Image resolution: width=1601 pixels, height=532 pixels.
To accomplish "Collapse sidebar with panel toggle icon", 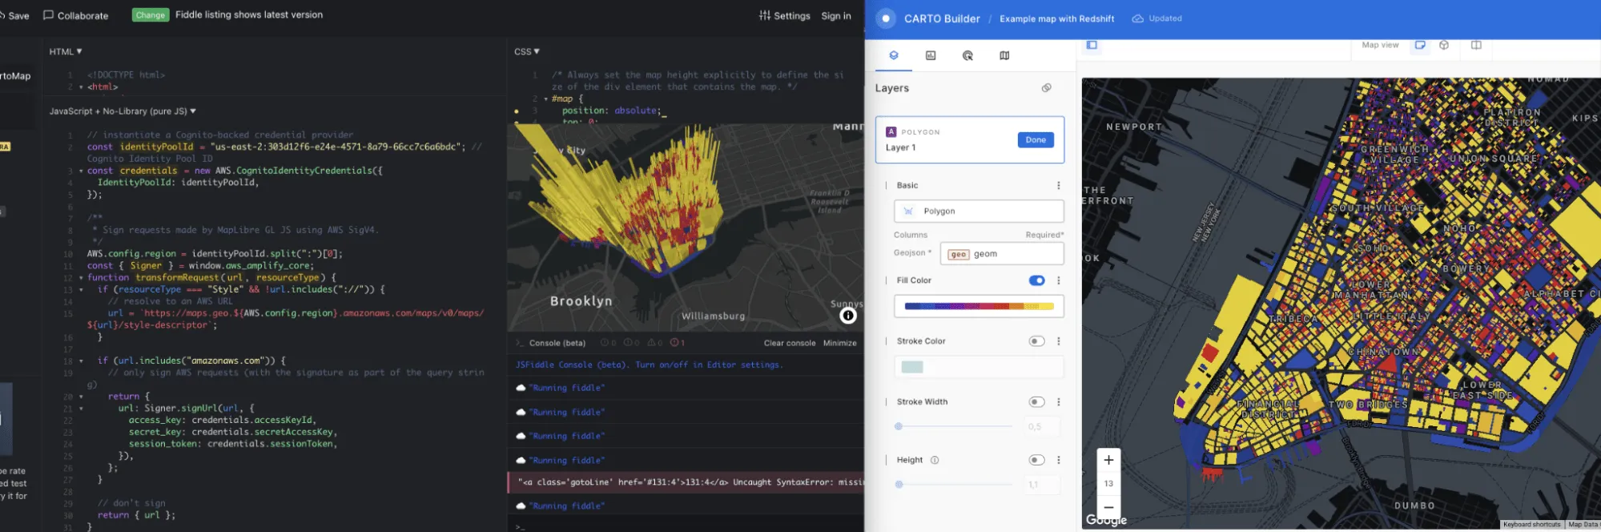I will click(1092, 45).
